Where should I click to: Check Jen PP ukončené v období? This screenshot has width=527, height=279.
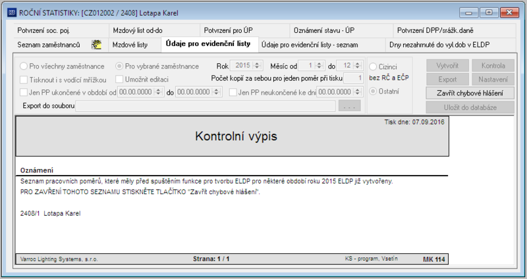(24, 92)
